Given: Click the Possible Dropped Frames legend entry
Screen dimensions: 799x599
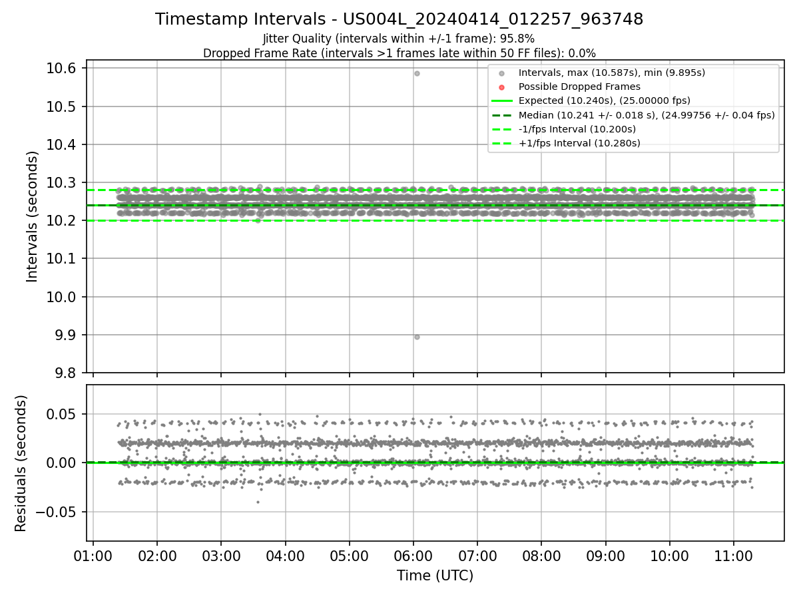Looking at the screenshot, I should pyautogui.click(x=579, y=87).
